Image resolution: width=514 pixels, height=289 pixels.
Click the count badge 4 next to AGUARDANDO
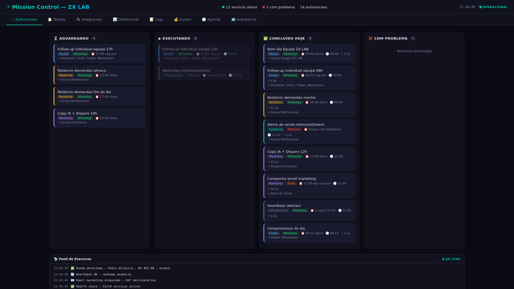94,39
